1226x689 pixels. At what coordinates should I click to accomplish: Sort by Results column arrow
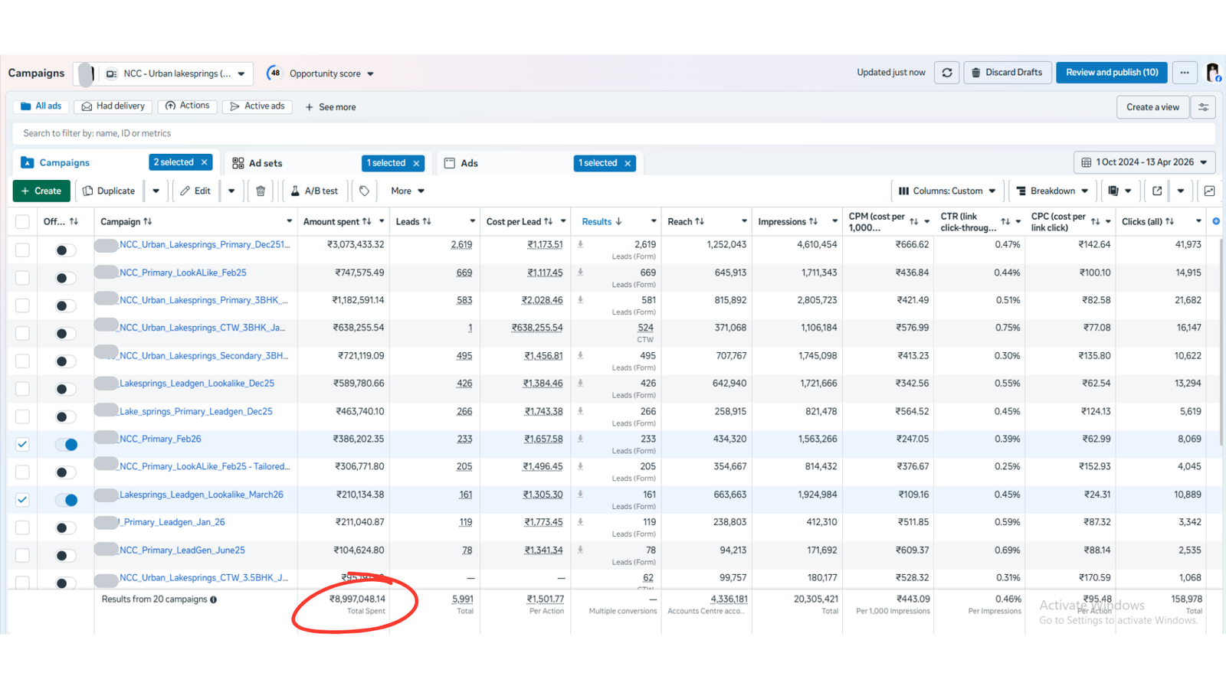[619, 221]
